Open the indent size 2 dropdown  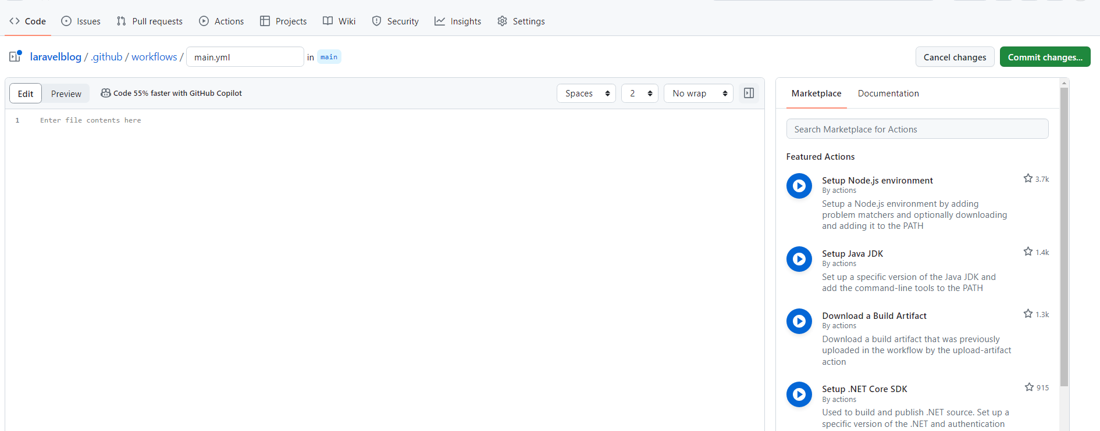pos(639,93)
